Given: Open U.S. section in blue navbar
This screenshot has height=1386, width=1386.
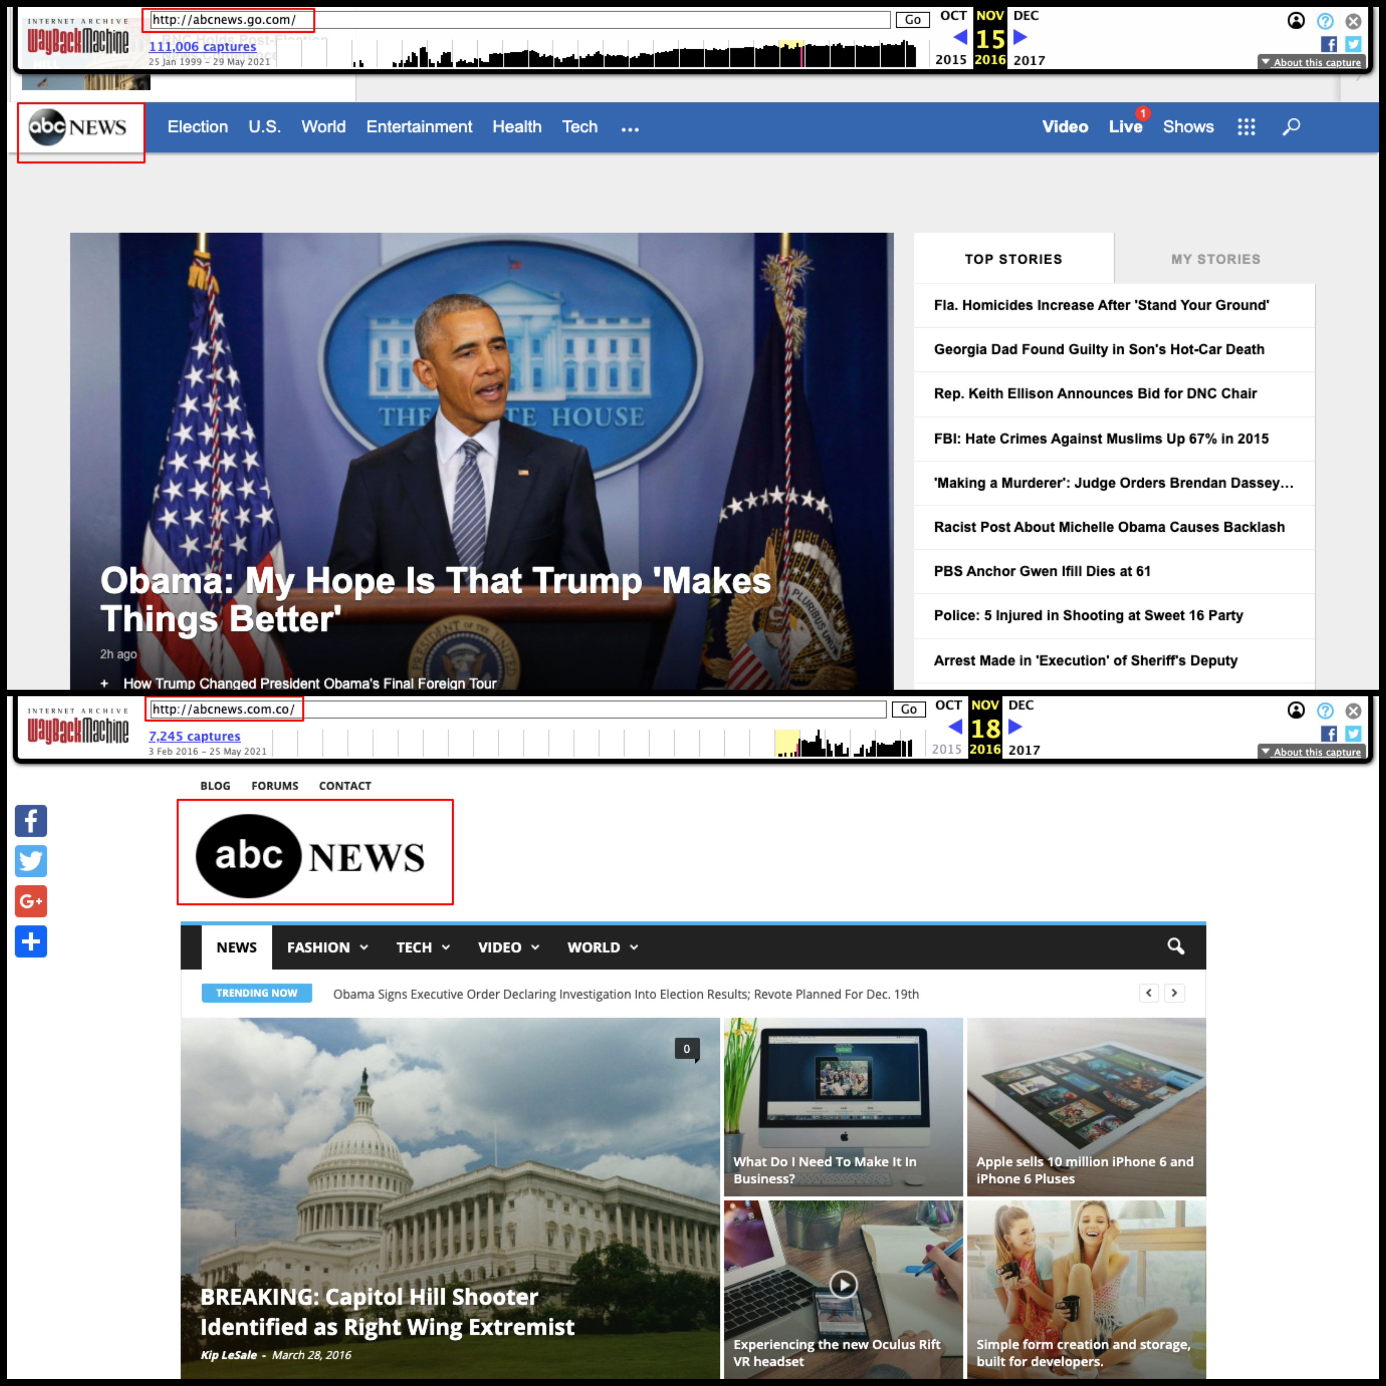Looking at the screenshot, I should (265, 127).
